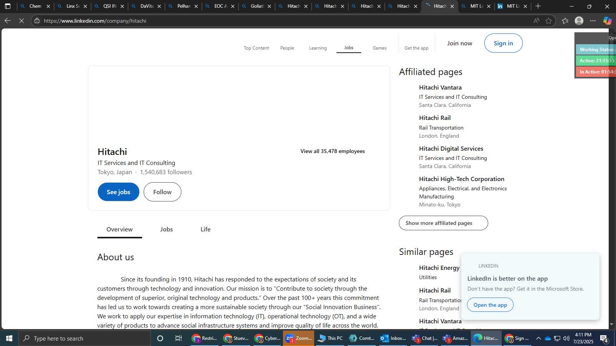The image size is (616, 346).
Task: Open a new browser tab
Action: (x=538, y=6)
